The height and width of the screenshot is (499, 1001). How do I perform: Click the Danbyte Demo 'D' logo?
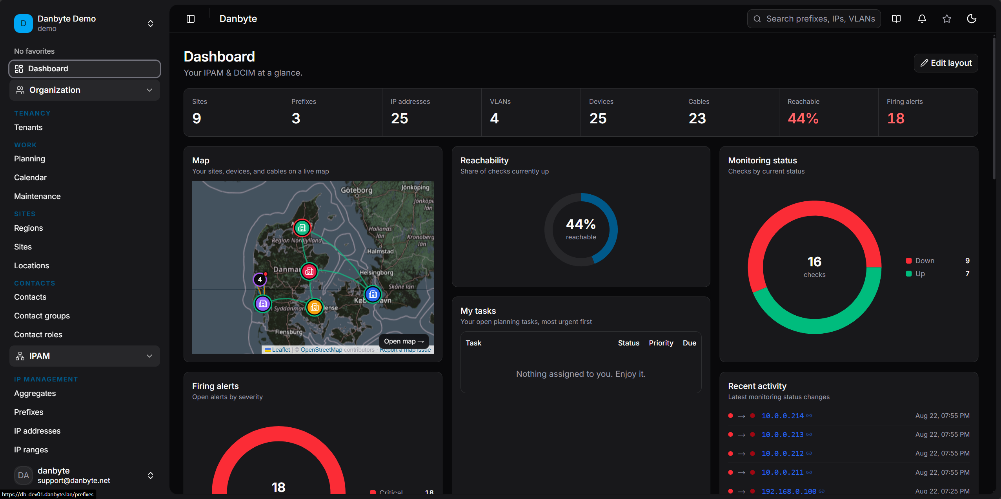[x=24, y=24]
